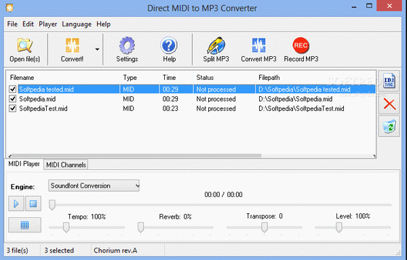Select the Softpedia tested.mid filename

point(46,89)
